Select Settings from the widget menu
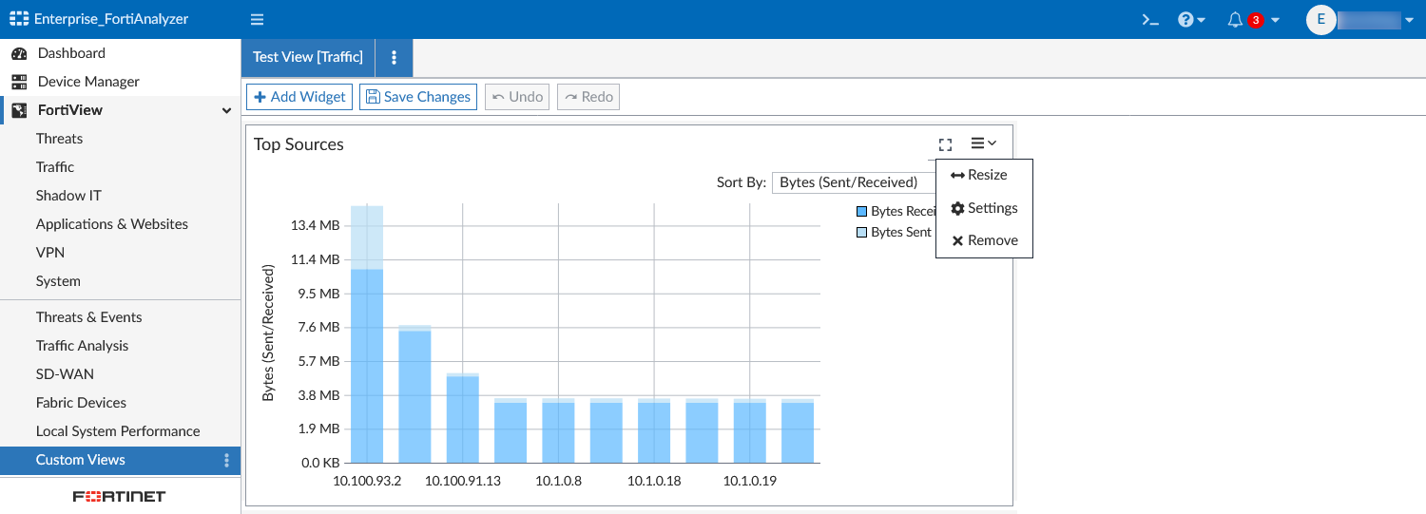 pos(984,208)
